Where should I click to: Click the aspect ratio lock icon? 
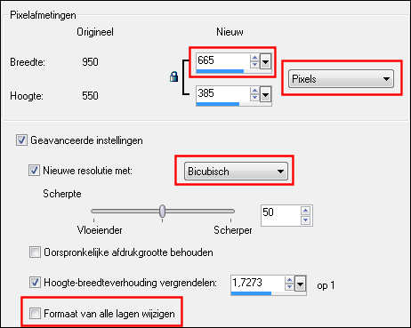(x=173, y=76)
